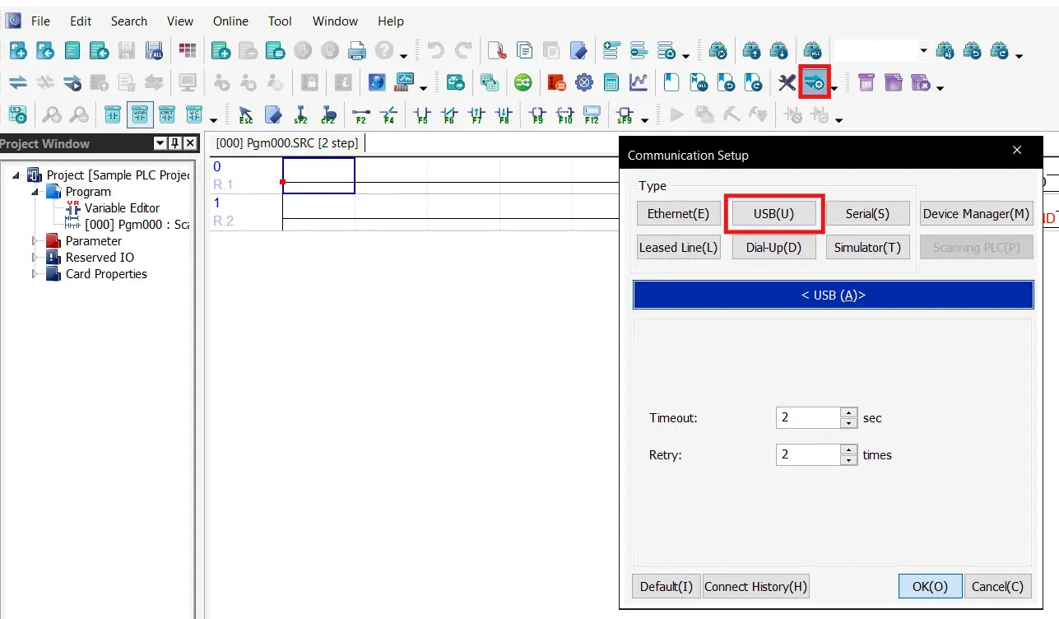Click the Undo toolbar icon
Viewport: 1059px width, 619px height.
(x=434, y=49)
